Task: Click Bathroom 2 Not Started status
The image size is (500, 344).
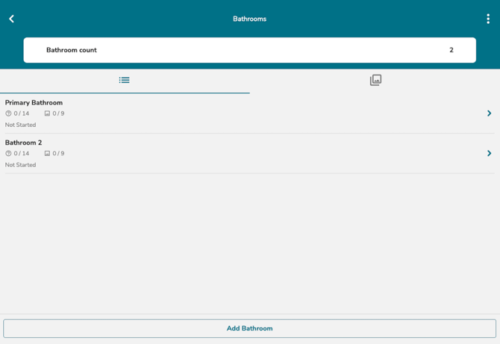Action: pyautogui.click(x=20, y=165)
